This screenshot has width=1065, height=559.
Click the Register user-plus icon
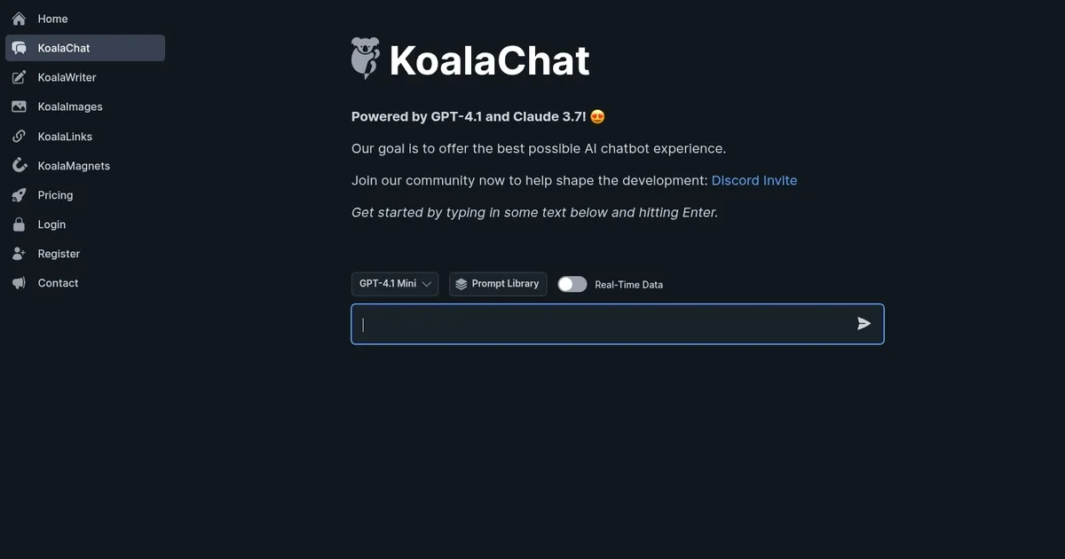tap(19, 254)
